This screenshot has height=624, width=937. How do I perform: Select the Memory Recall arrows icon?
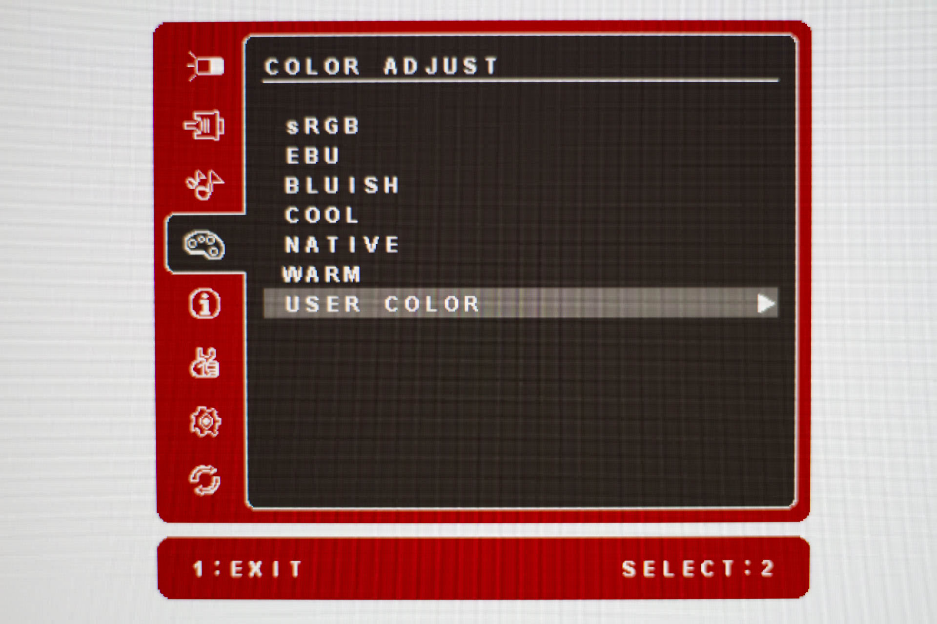coord(204,481)
